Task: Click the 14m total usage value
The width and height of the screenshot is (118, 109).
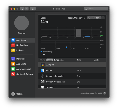Action: click(44, 22)
